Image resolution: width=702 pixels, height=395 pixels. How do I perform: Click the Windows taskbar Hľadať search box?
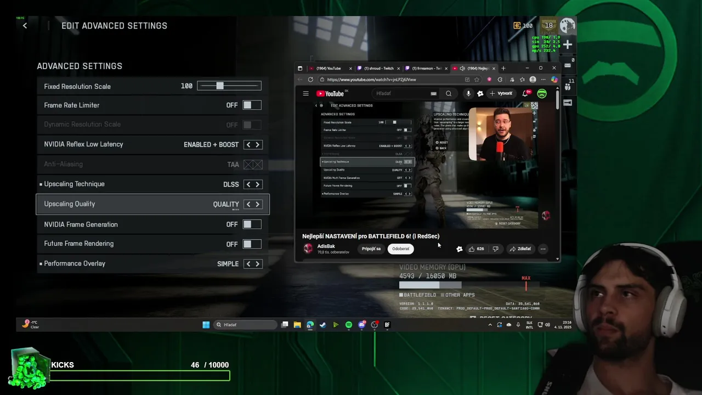(245, 325)
